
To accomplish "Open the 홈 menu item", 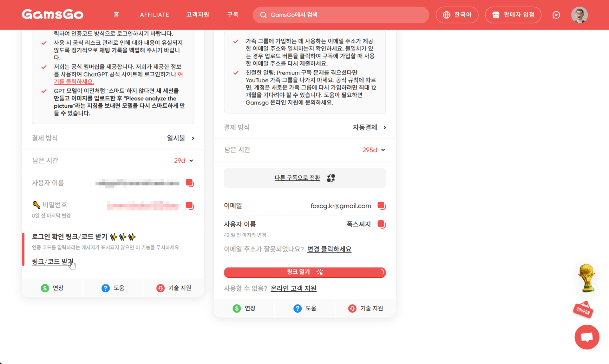I will point(116,15).
